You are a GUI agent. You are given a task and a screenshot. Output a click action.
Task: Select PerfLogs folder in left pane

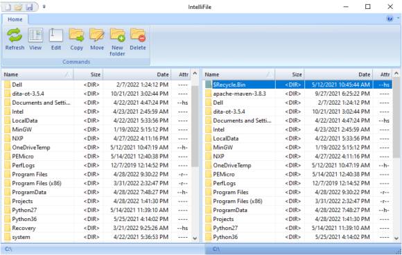[x=97, y=166]
